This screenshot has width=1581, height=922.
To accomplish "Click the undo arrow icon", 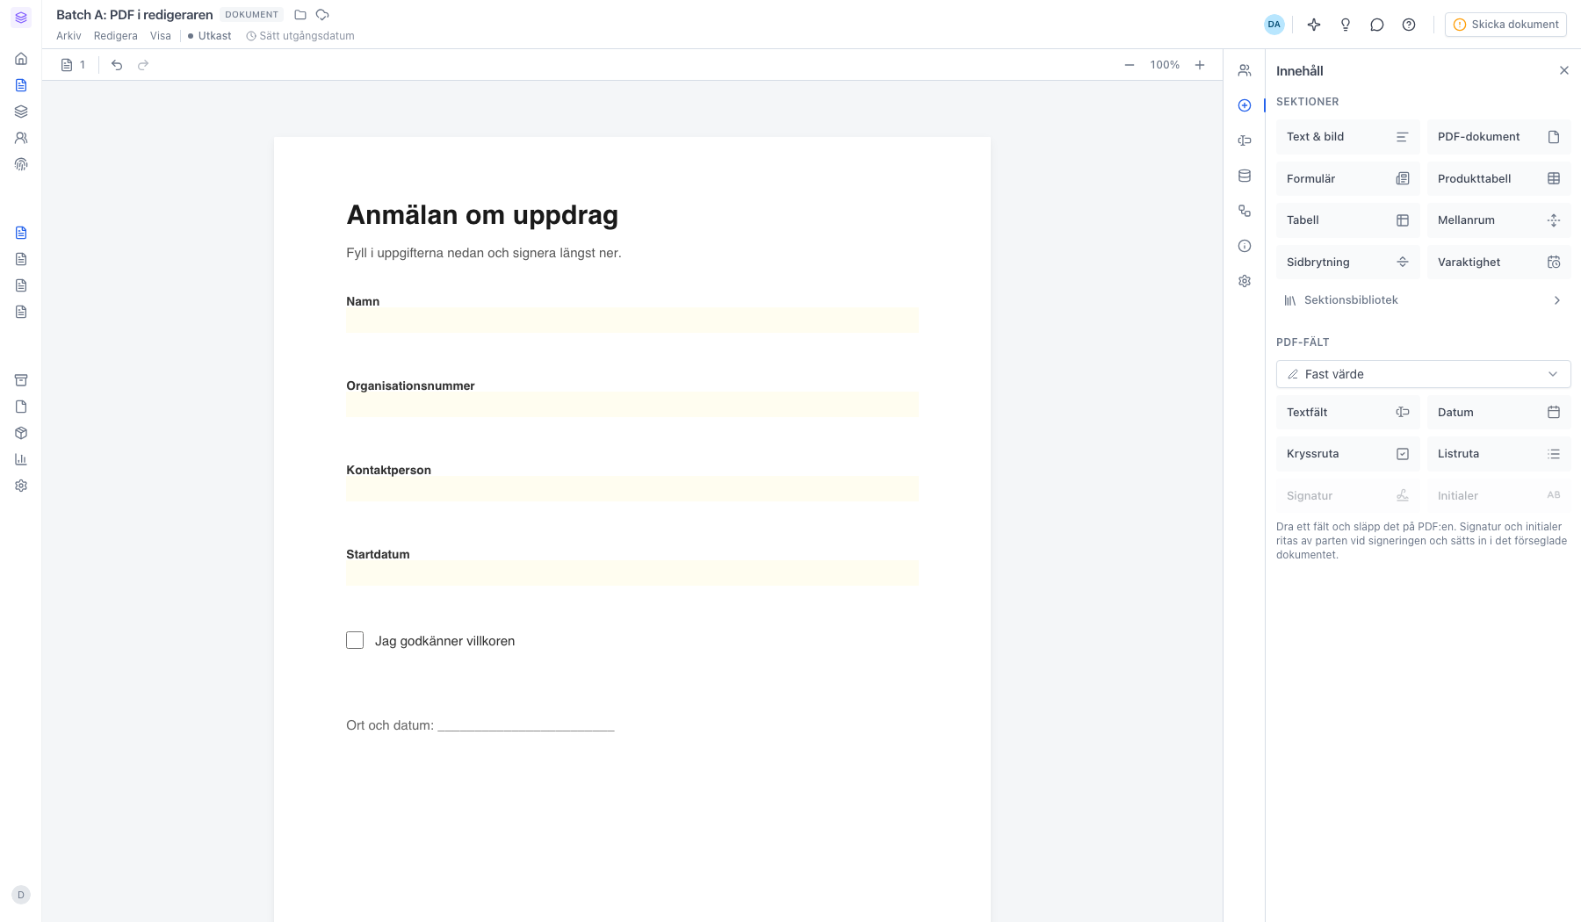I will pos(117,65).
